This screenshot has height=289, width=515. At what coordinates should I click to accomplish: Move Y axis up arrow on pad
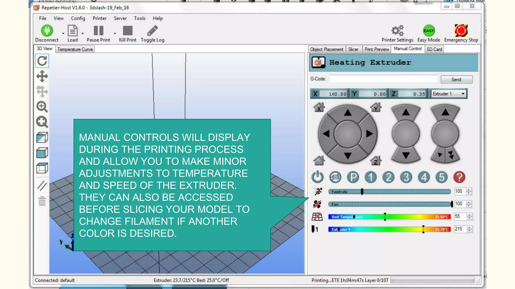tap(348, 112)
